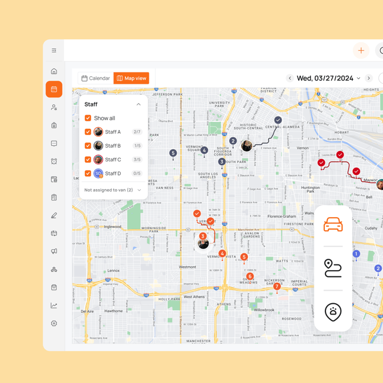Switch to the Calendar tab
This screenshot has height=383, width=383.
[96, 78]
